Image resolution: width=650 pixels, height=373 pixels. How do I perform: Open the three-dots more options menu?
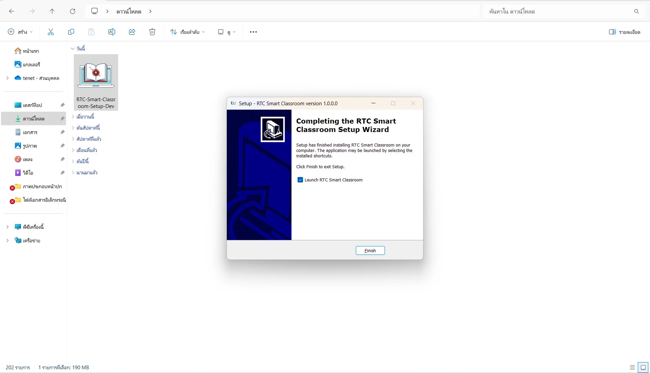tap(253, 32)
